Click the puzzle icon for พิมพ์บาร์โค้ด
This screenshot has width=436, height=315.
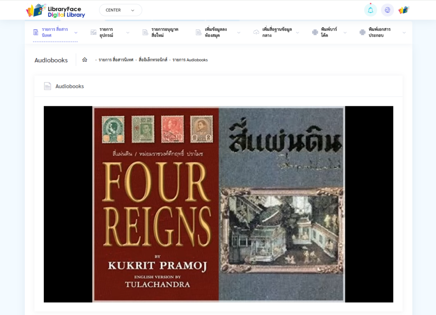[315, 32]
